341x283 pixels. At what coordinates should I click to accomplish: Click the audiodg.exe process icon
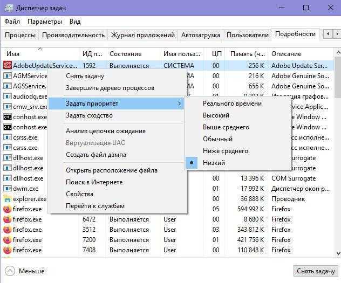[x=7, y=96]
